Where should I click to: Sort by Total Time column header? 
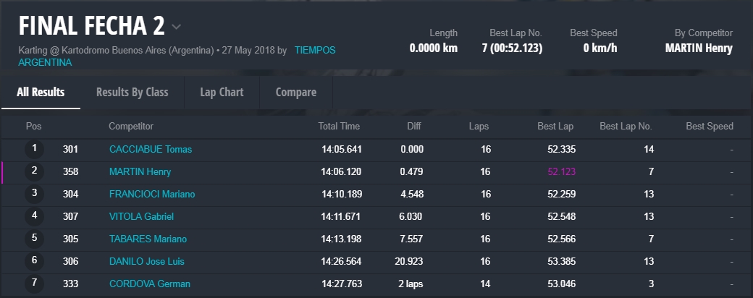339,127
